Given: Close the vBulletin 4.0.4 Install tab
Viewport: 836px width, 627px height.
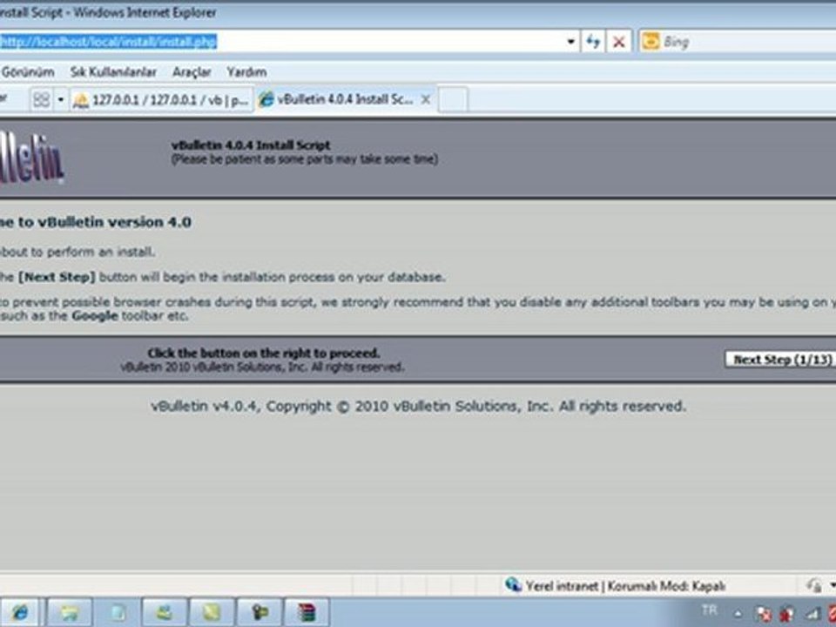Looking at the screenshot, I should (426, 99).
